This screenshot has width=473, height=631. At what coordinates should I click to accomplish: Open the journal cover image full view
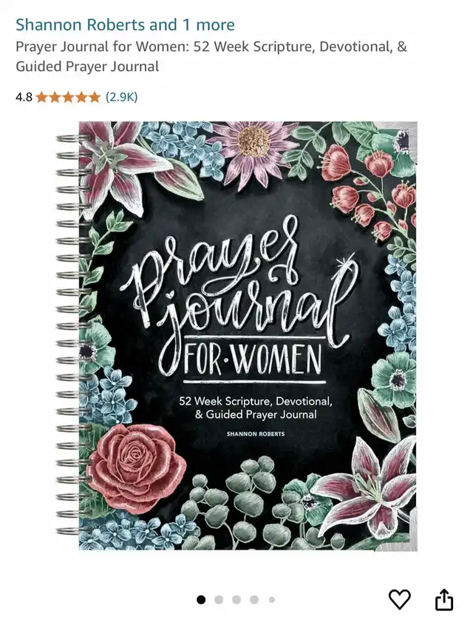(x=236, y=336)
